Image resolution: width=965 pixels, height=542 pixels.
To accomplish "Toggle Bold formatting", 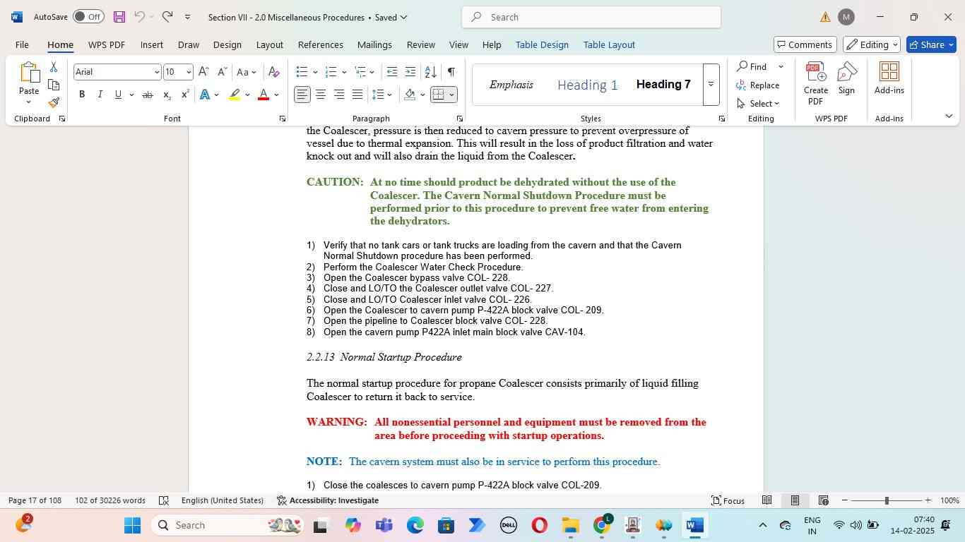I will click(82, 95).
